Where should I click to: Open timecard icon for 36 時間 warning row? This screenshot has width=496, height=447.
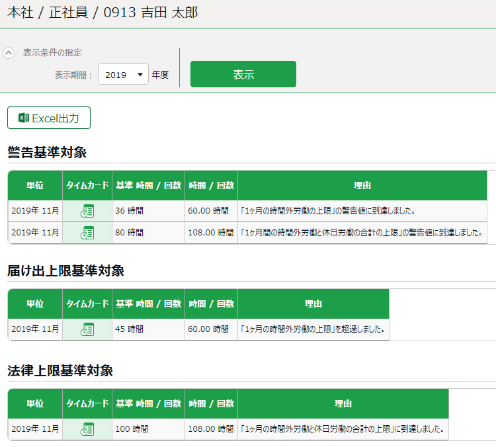point(87,211)
